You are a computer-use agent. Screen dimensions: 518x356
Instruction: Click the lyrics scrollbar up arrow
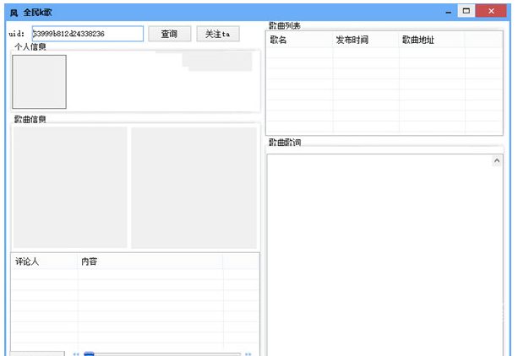pos(497,160)
